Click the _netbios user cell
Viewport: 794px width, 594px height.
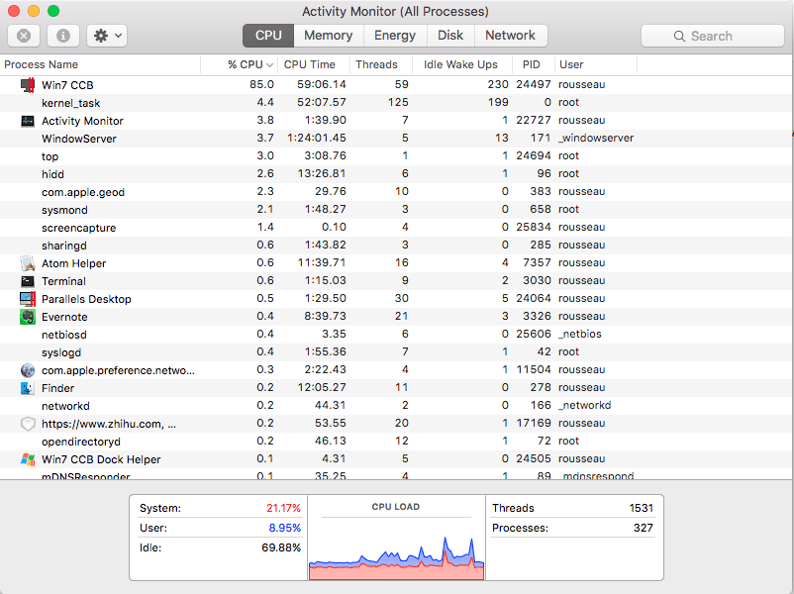pyautogui.click(x=580, y=334)
